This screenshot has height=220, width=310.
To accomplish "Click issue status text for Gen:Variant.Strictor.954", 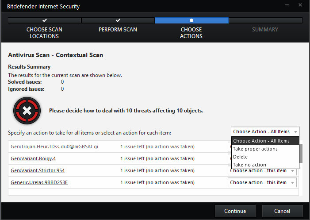I will coord(157,170).
